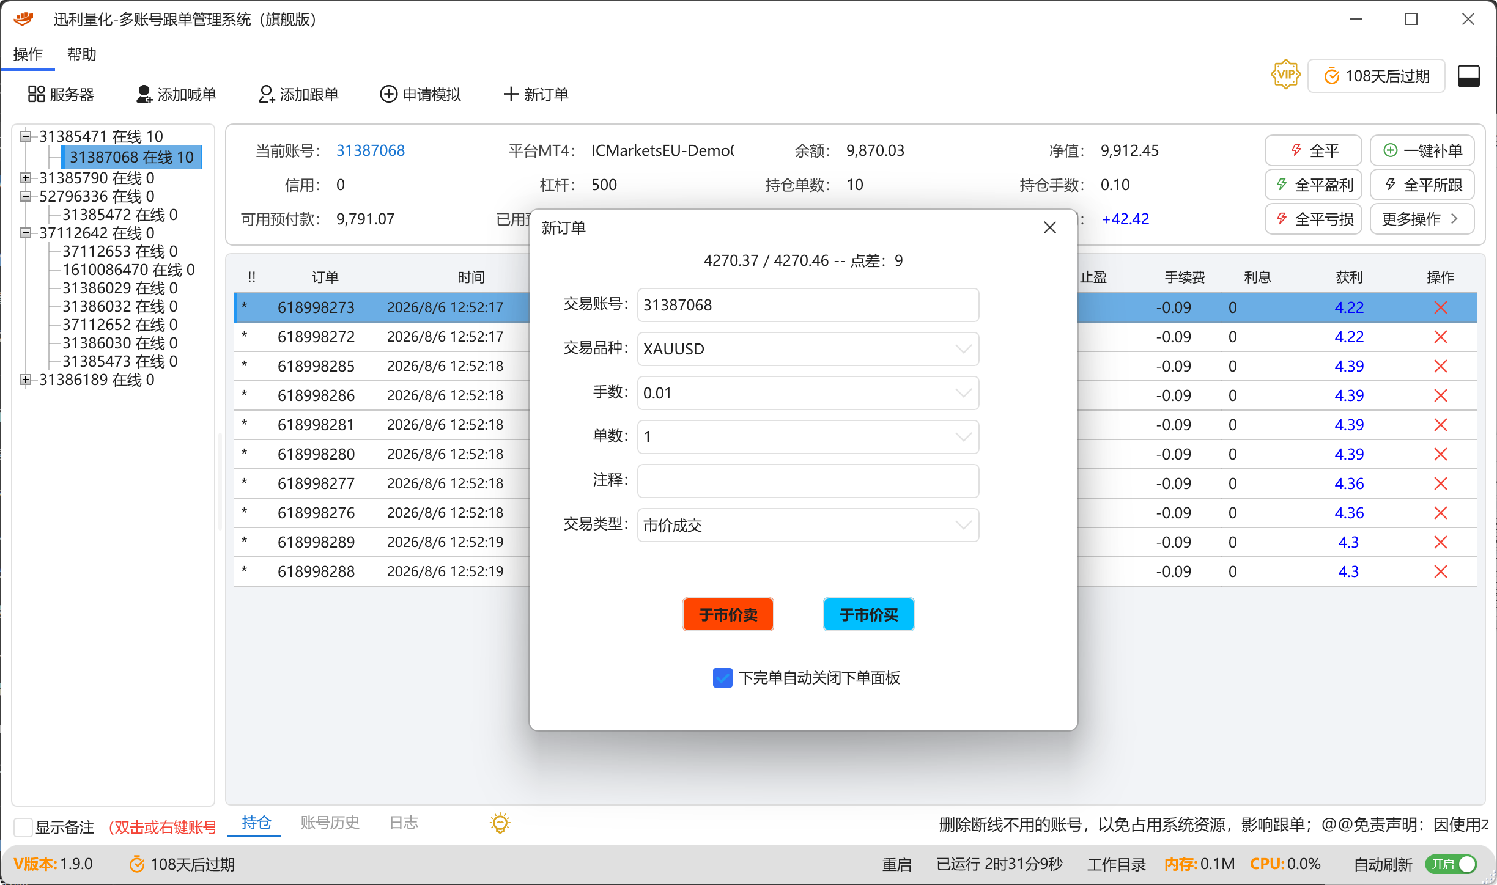Click the lightbulb tips icon

(500, 823)
